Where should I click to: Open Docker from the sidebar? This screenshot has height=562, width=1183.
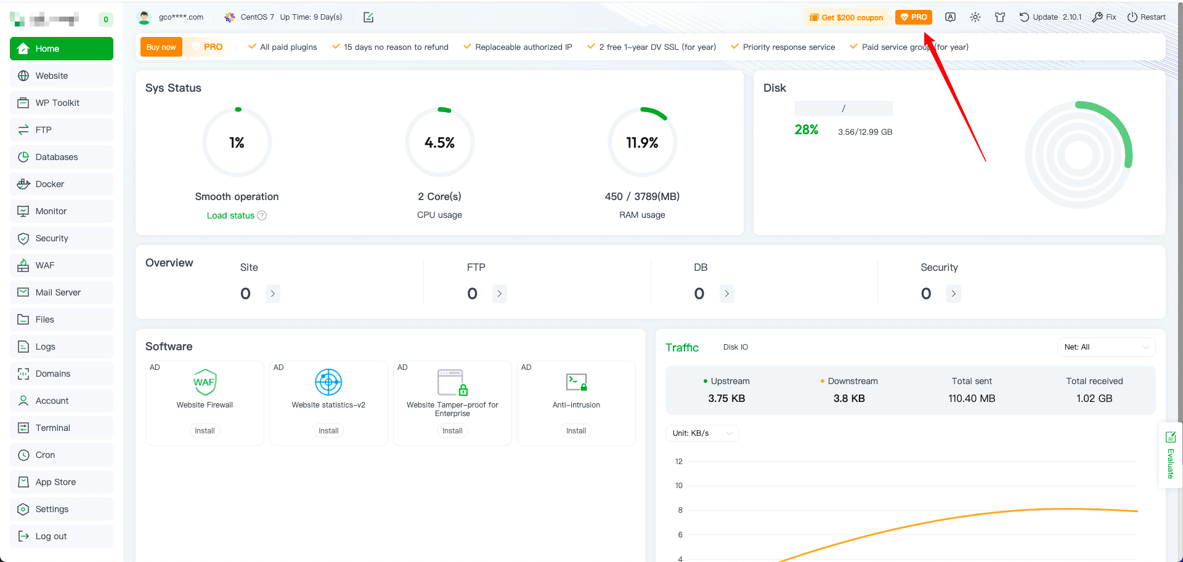click(50, 184)
